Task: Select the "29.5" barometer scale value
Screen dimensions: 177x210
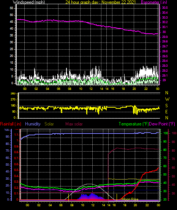Action: pos(165,56)
